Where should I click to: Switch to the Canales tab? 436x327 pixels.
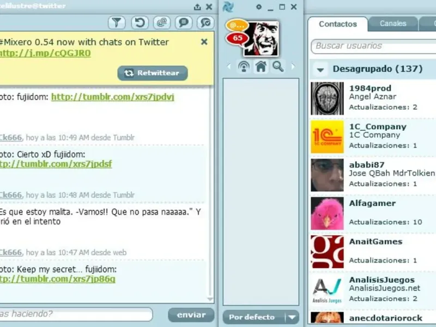point(393,23)
